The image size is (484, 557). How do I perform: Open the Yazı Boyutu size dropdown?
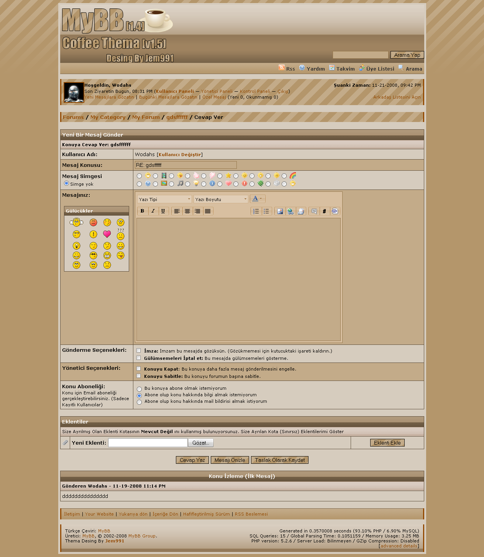coord(221,199)
